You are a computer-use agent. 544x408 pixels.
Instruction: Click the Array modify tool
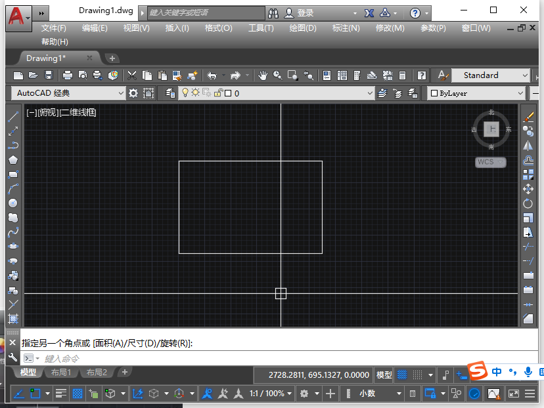[x=528, y=174]
